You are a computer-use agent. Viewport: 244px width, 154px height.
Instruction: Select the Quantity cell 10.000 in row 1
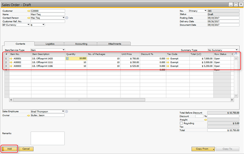click(76, 59)
